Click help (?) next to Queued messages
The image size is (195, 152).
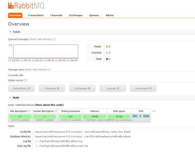click(x=54, y=39)
